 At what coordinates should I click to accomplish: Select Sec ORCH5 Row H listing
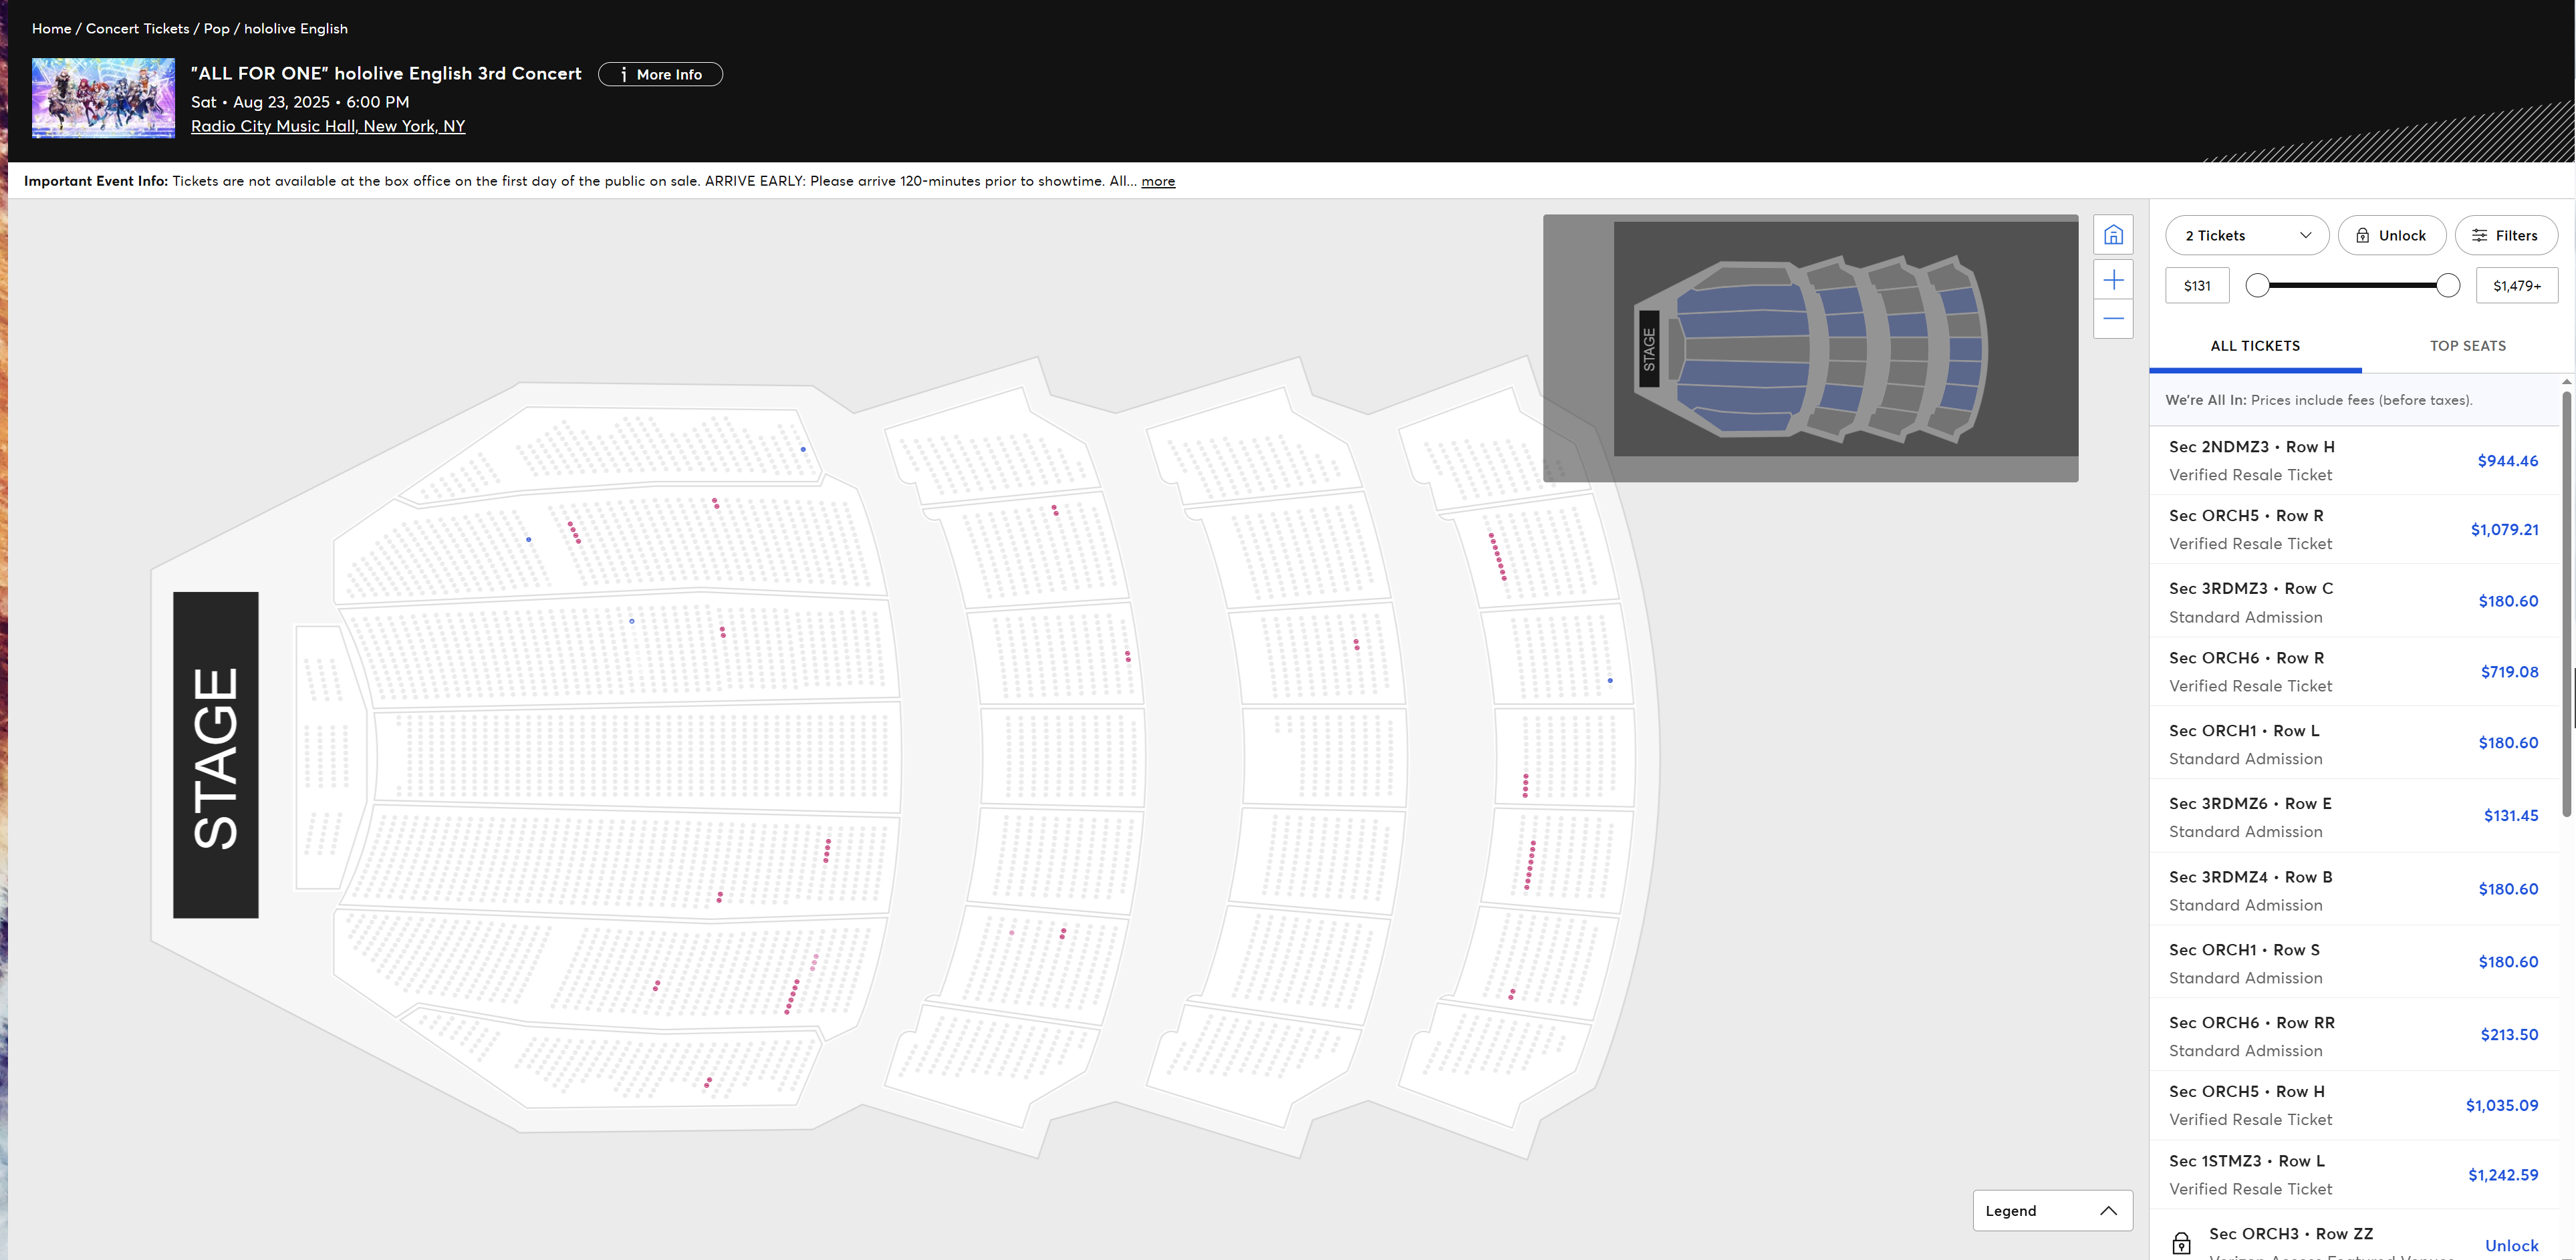point(2354,1105)
